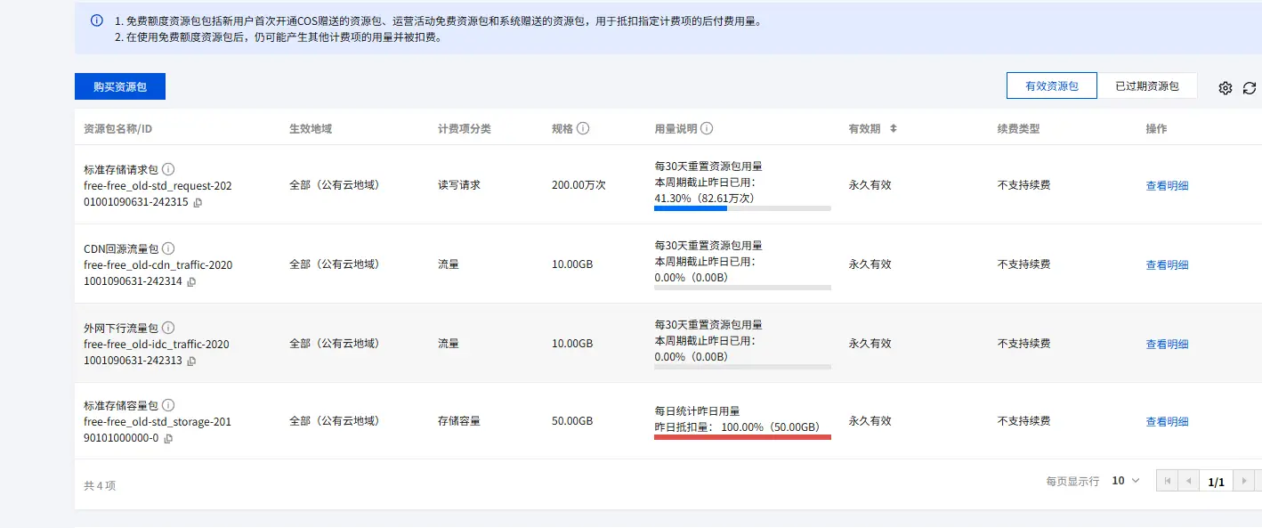Viewport: 1262px width, 528px height.
Task: Copy ID of 外网下行流量包
Action: pos(191,361)
